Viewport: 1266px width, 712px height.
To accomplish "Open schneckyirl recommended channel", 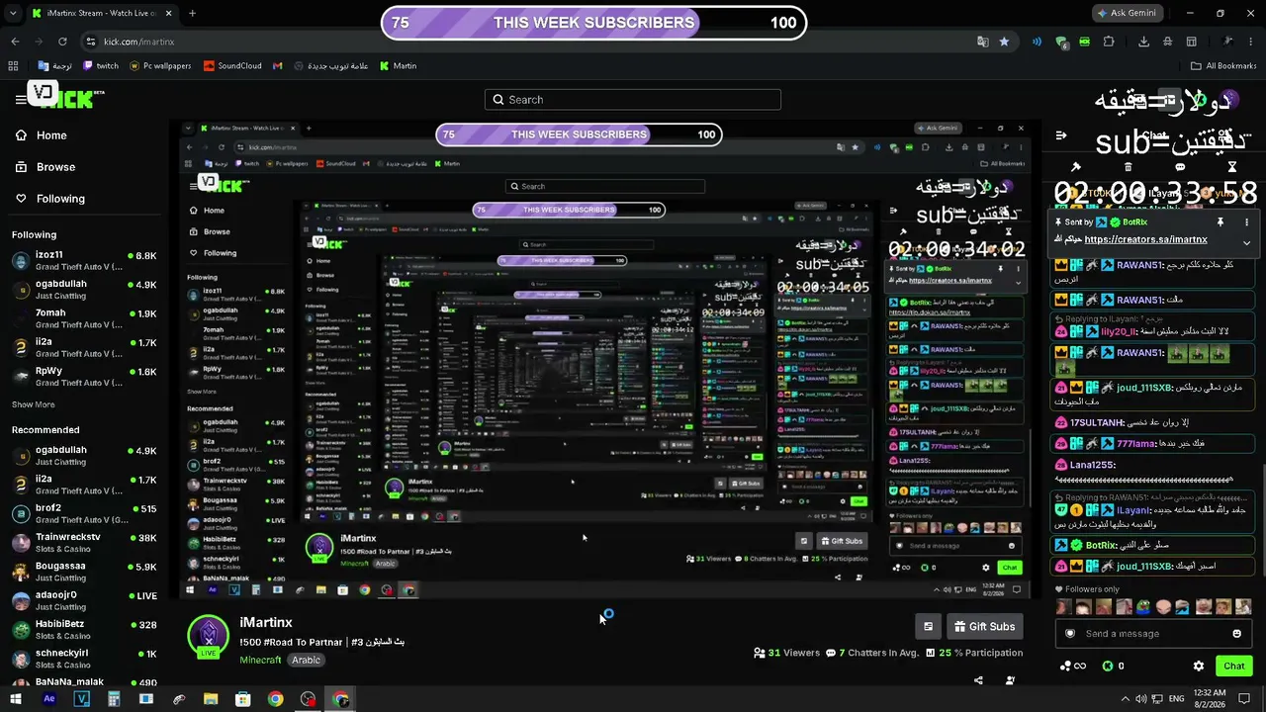I will point(84,659).
